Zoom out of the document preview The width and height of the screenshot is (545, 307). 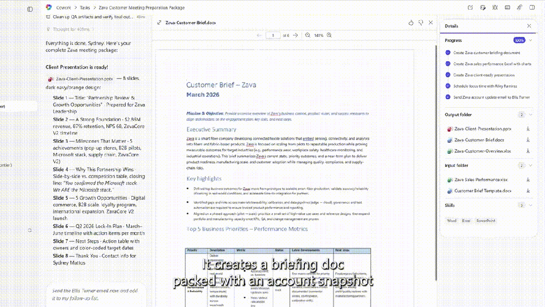point(307,35)
